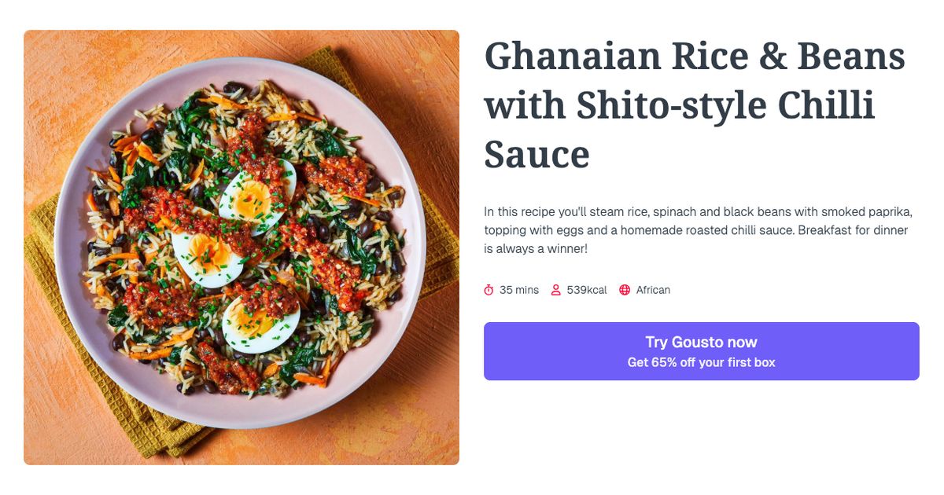This screenshot has height=495, width=944.
Task: Open the "African" cuisine tag
Action: pyautogui.click(x=653, y=290)
